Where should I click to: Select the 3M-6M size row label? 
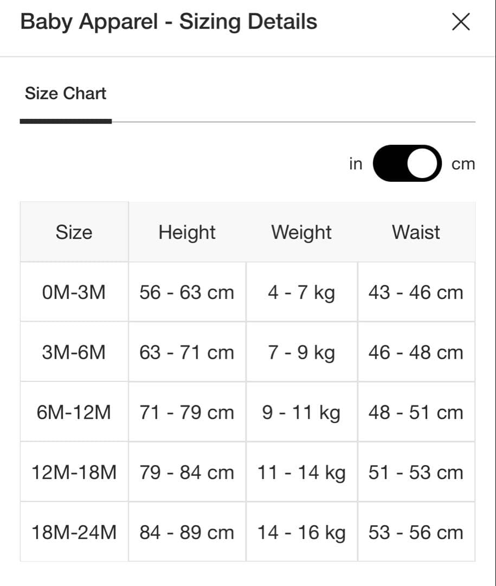tap(74, 353)
